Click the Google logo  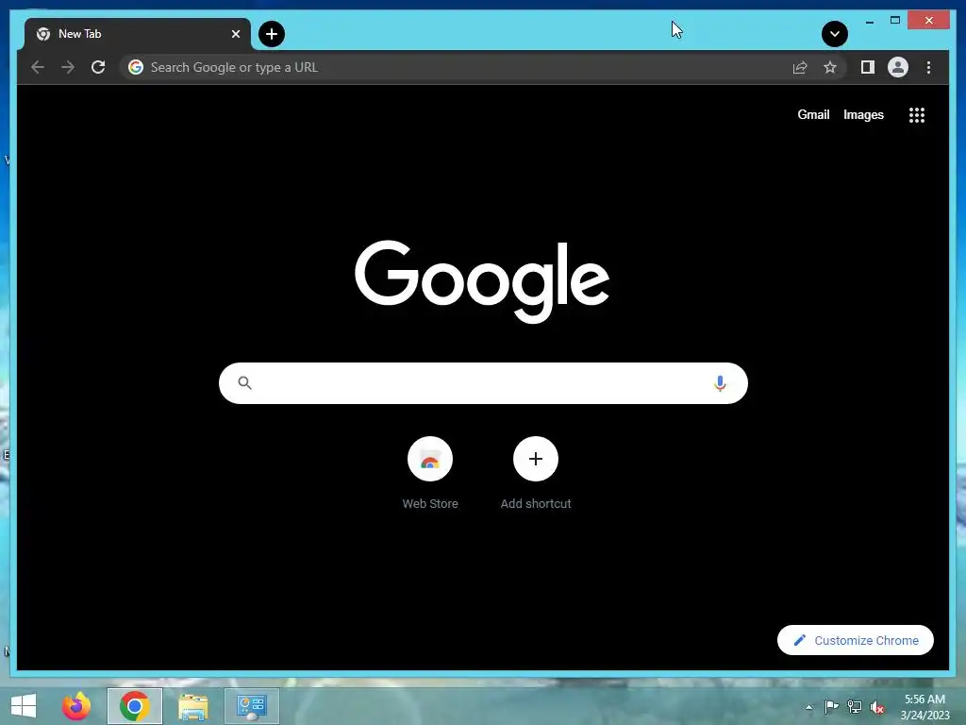coord(482,281)
